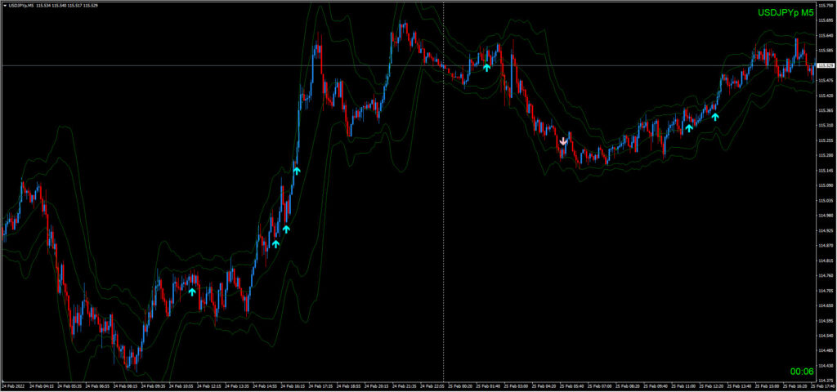Click the 115.420 price scale label

(826, 96)
